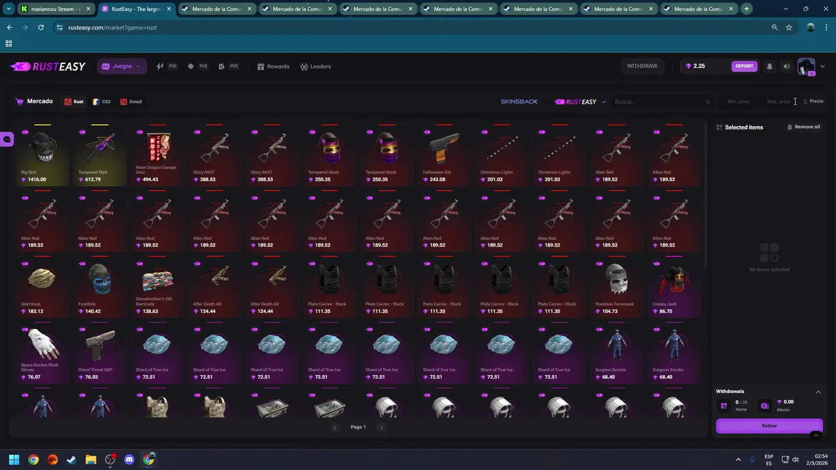Image resolution: width=836 pixels, height=470 pixels.
Task: Select the Rust game tab
Action: click(74, 102)
